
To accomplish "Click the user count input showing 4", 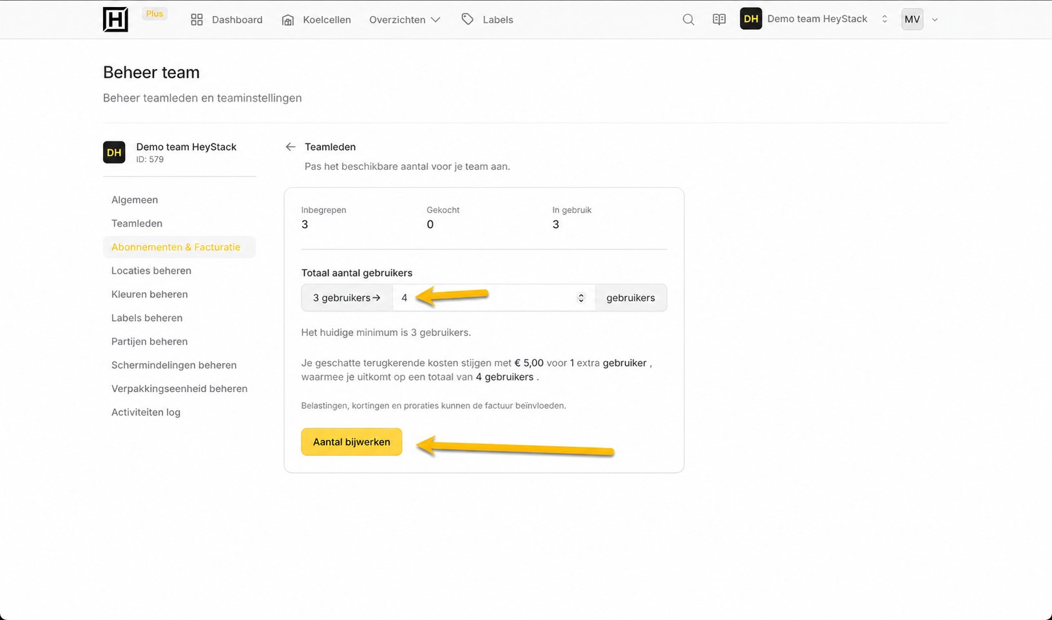I will (493, 298).
